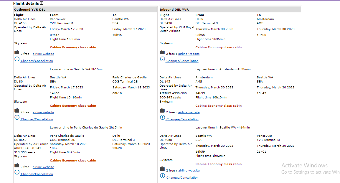This screenshot has width=340, height=183.
Task: Click info icon for Seattle to Vancouver inbound
Action: [x=162, y=176]
